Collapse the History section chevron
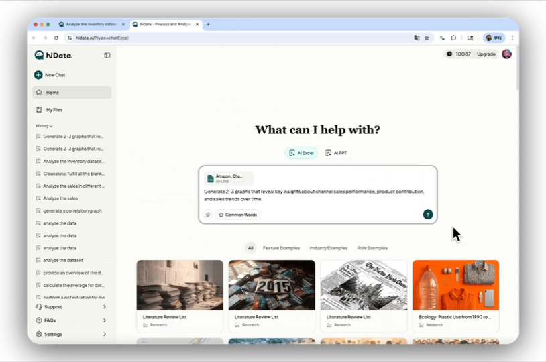 pyautogui.click(x=51, y=126)
